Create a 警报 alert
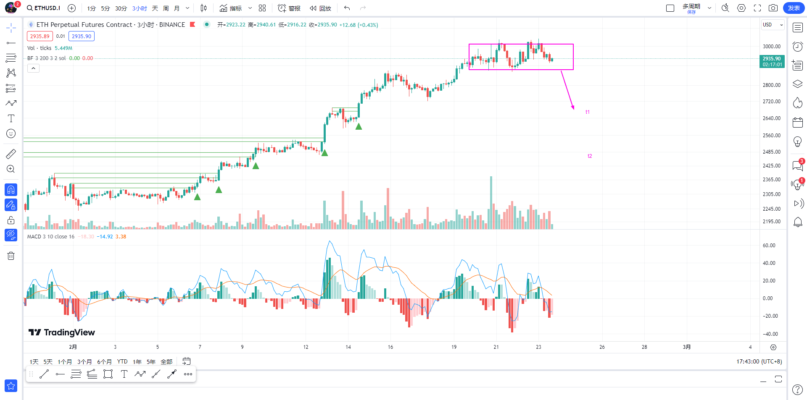This screenshot has width=807, height=400. [289, 8]
